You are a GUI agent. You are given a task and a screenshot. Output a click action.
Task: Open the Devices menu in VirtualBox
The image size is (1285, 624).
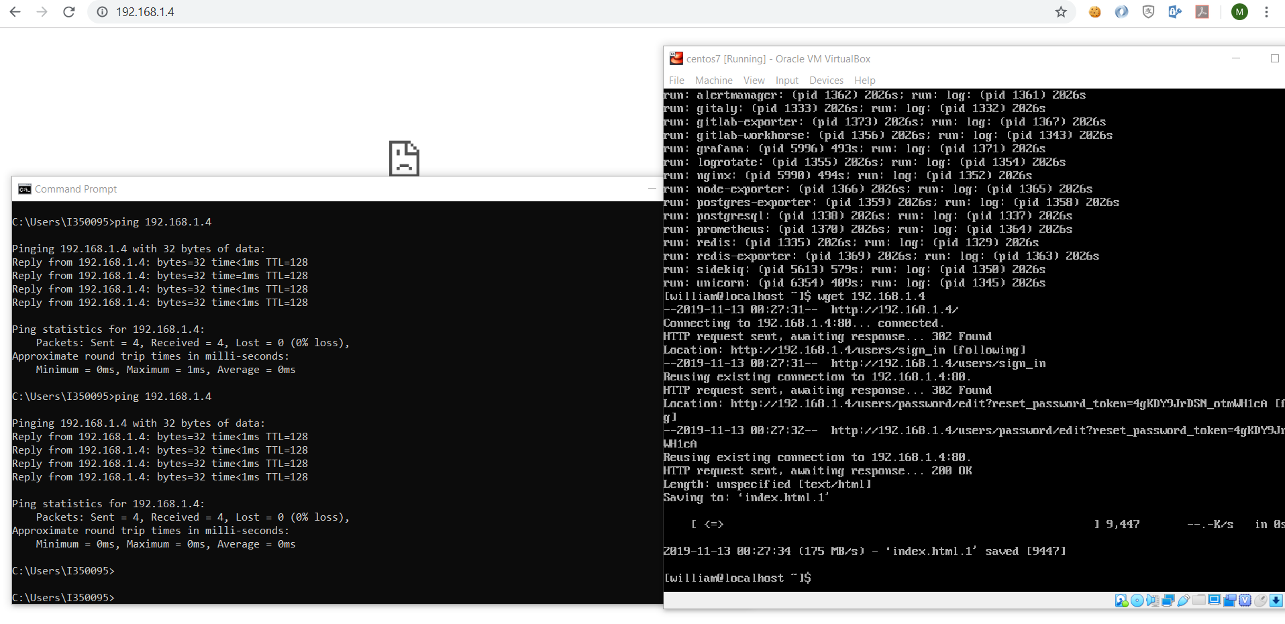(x=826, y=81)
